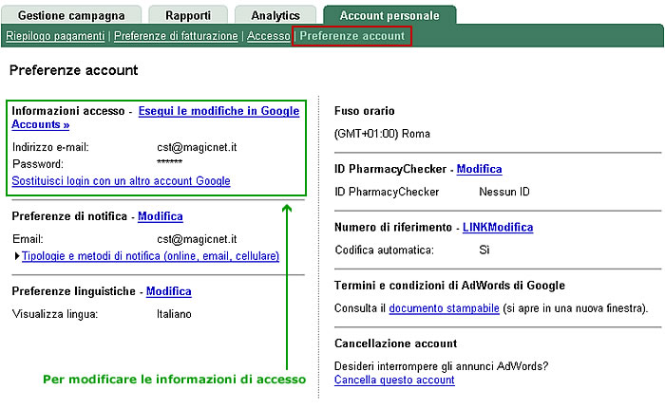Click the Fuso orario heading
Image resolution: width=665 pixels, height=408 pixels.
(x=364, y=111)
